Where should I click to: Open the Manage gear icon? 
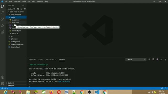(3, 84)
